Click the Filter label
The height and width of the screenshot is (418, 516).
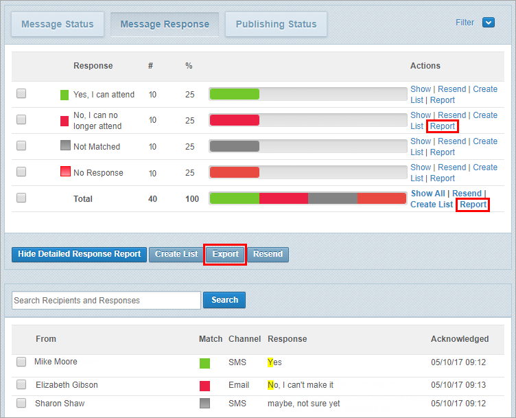pos(465,23)
